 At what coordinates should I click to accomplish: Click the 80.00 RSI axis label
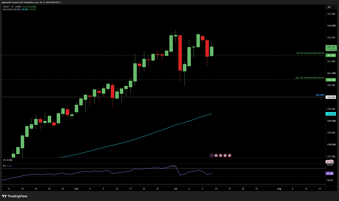330,165
